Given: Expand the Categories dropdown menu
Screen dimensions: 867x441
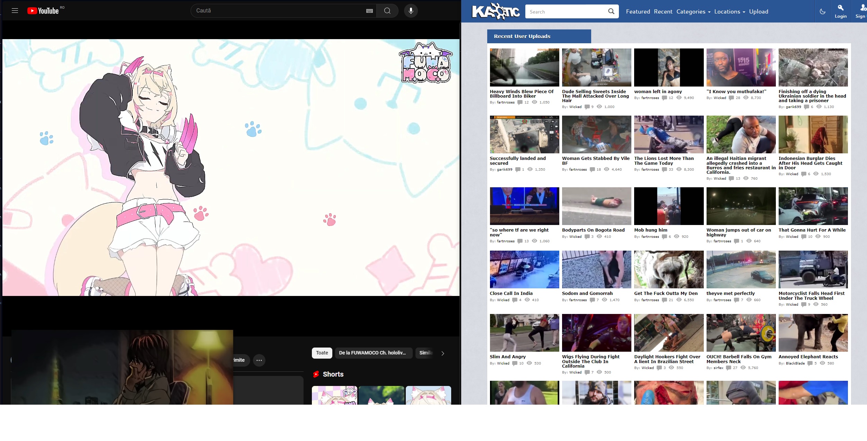Looking at the screenshot, I should pos(693,11).
